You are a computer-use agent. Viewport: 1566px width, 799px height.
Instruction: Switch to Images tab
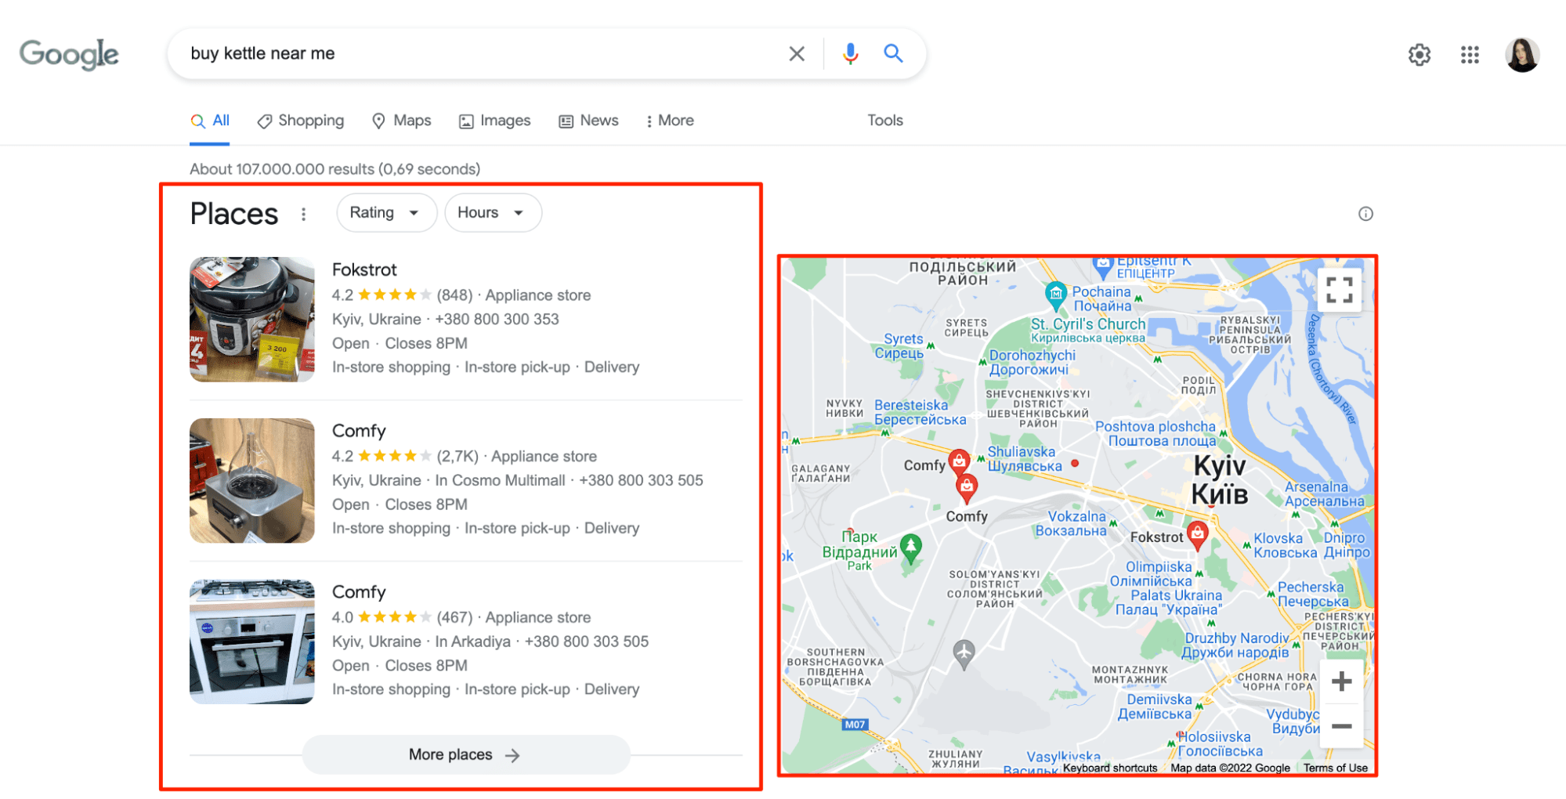click(x=495, y=121)
